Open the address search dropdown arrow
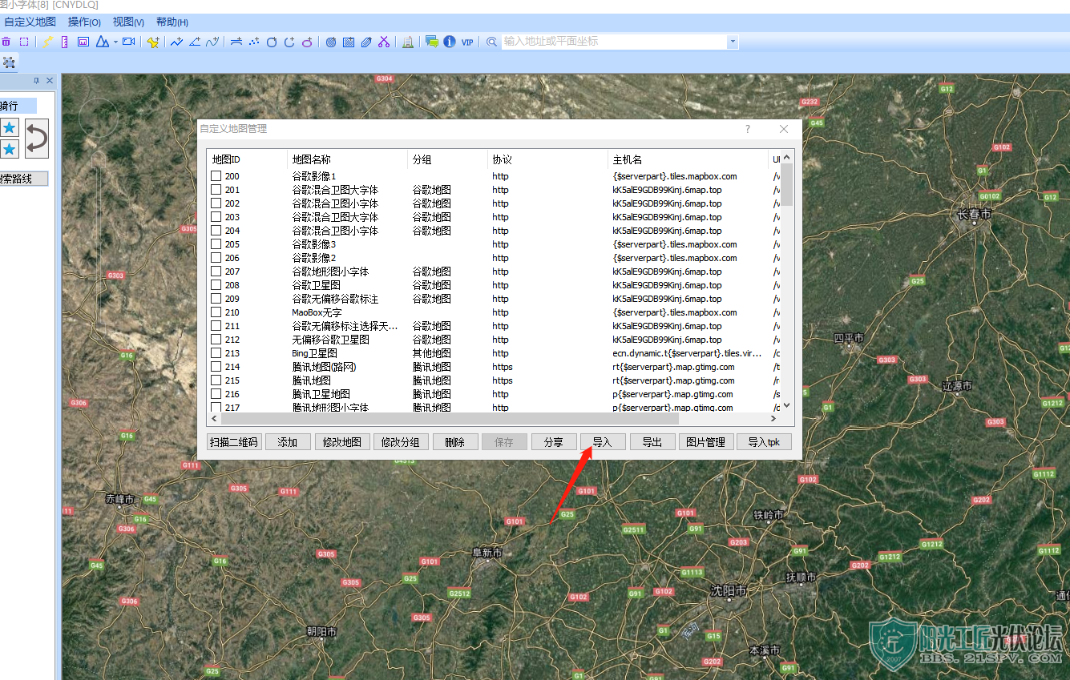1070x680 pixels. coord(733,42)
